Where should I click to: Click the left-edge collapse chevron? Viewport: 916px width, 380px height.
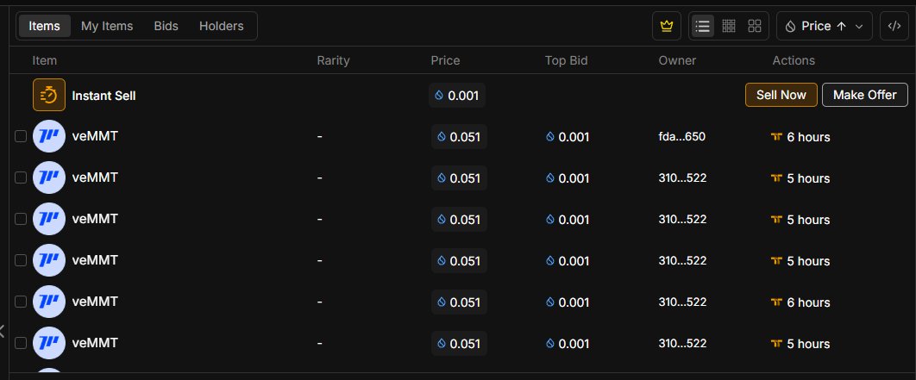(3, 332)
